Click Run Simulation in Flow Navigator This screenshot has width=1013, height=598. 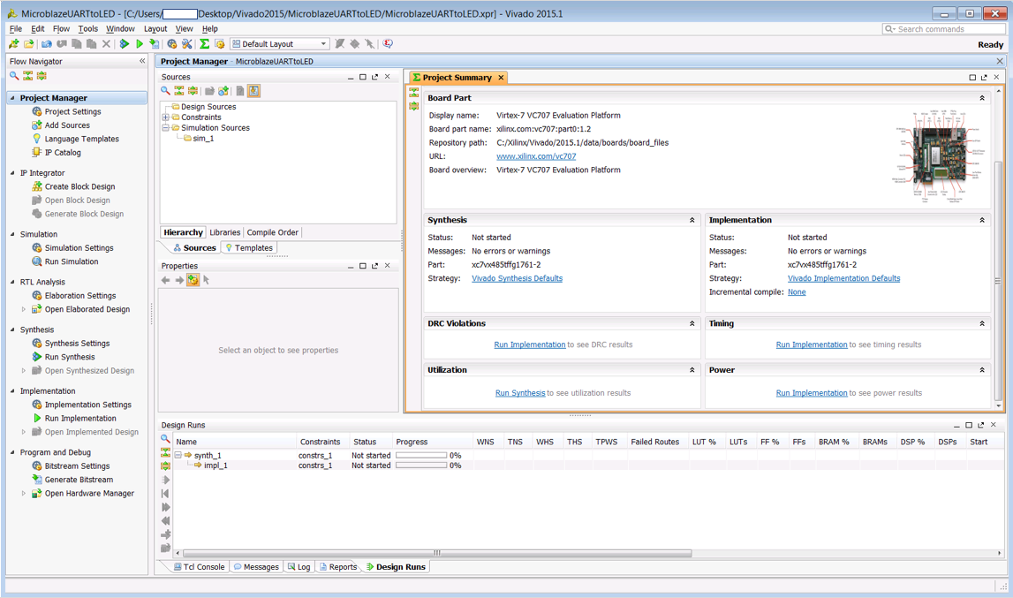click(71, 261)
